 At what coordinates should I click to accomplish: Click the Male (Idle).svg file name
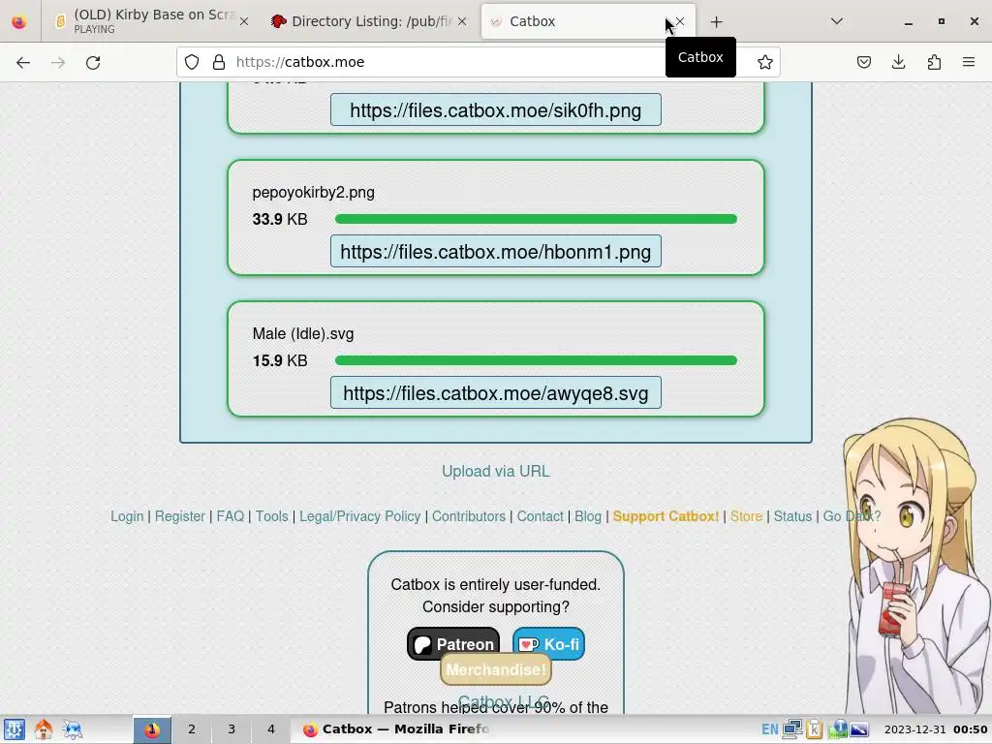click(303, 333)
